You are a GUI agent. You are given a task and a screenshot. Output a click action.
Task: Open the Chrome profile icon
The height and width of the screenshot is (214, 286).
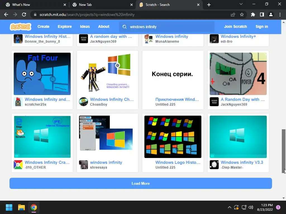271,14
